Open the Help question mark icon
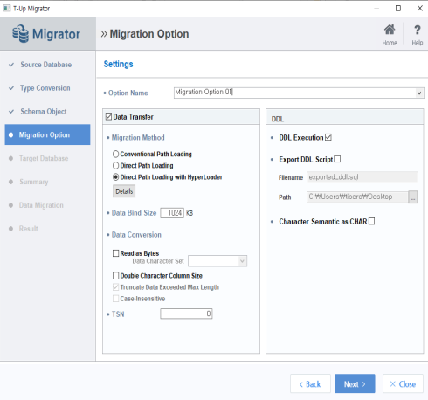 click(x=417, y=30)
